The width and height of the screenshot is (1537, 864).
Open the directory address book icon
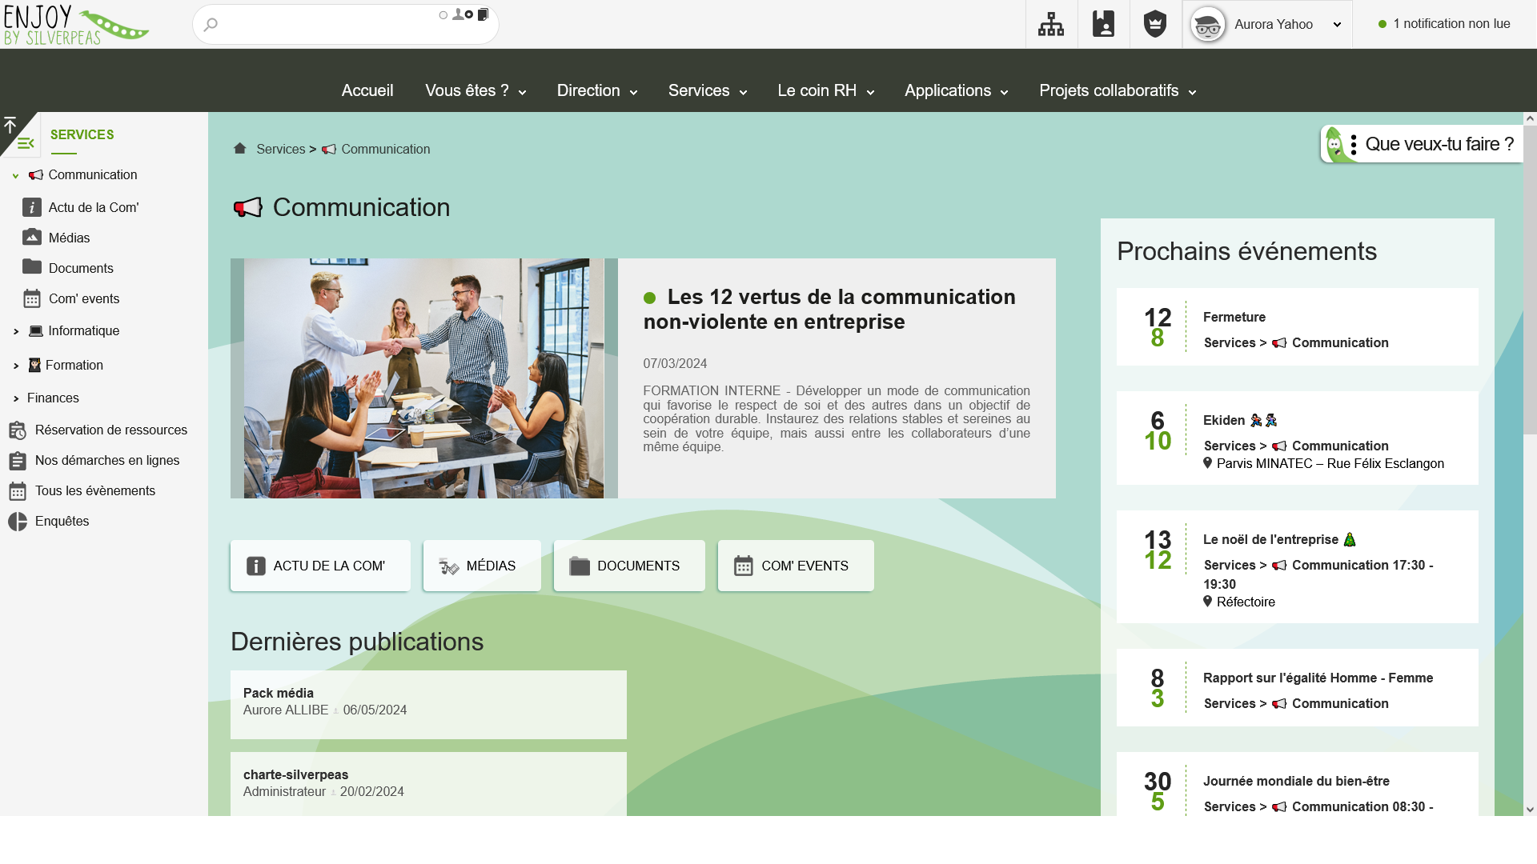point(1103,24)
